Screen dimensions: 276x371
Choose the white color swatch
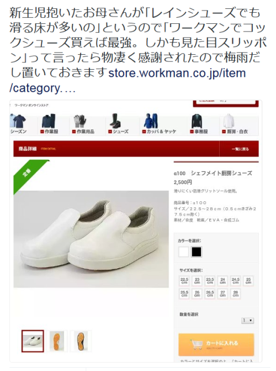click(x=184, y=252)
